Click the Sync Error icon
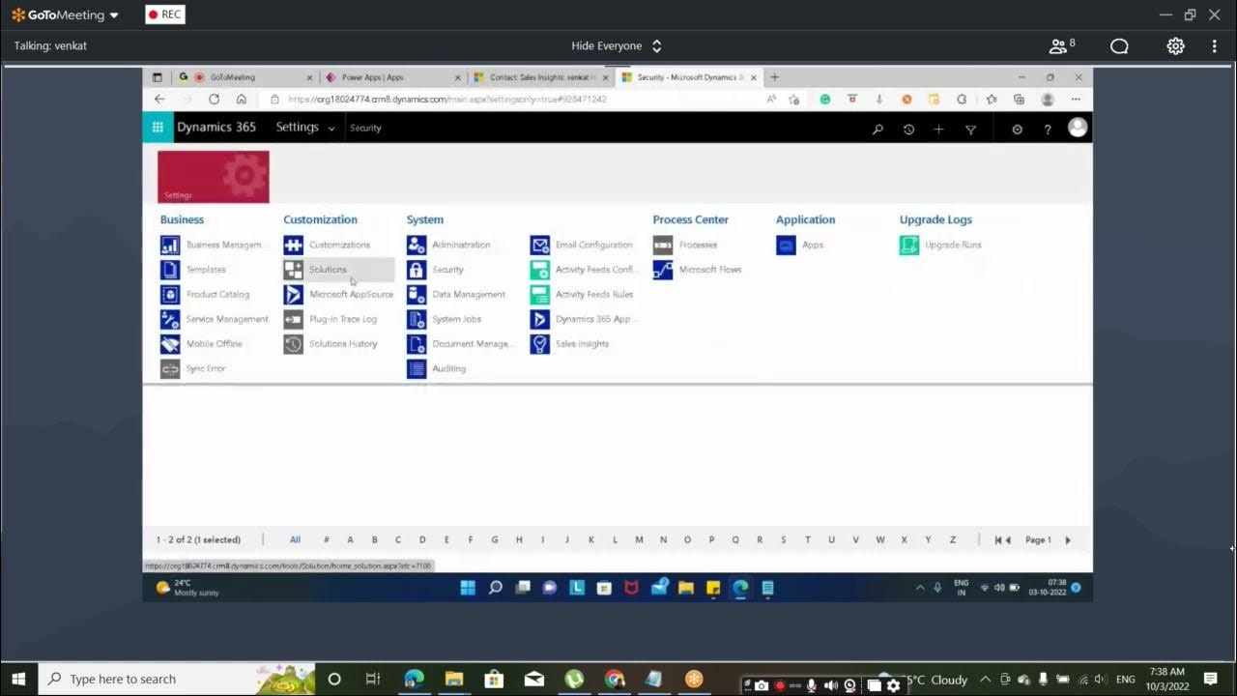Screen dimensions: 1237x696 170,369
